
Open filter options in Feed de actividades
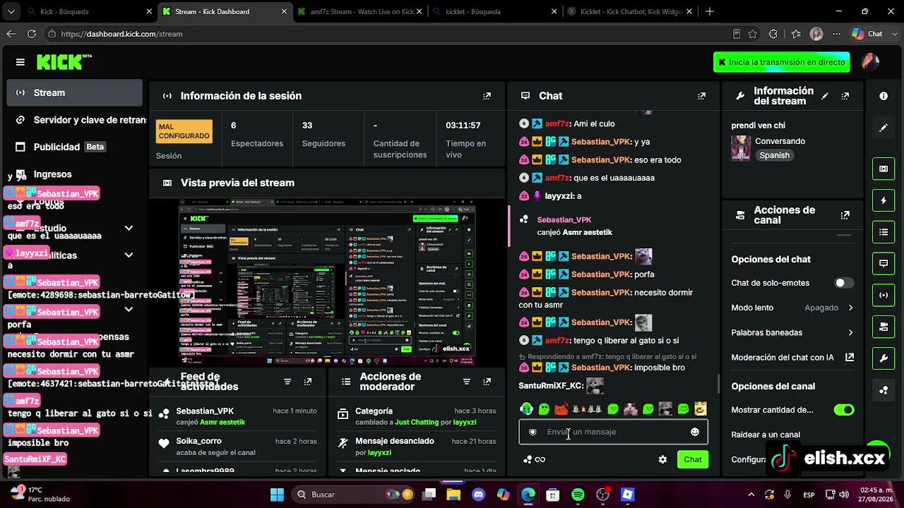point(287,382)
